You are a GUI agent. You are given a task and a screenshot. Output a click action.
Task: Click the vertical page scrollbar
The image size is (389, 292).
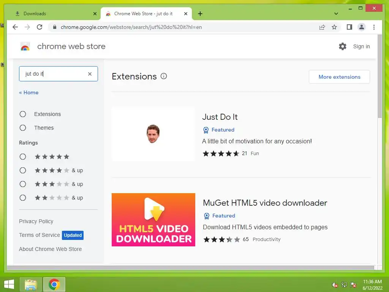(x=380, y=76)
